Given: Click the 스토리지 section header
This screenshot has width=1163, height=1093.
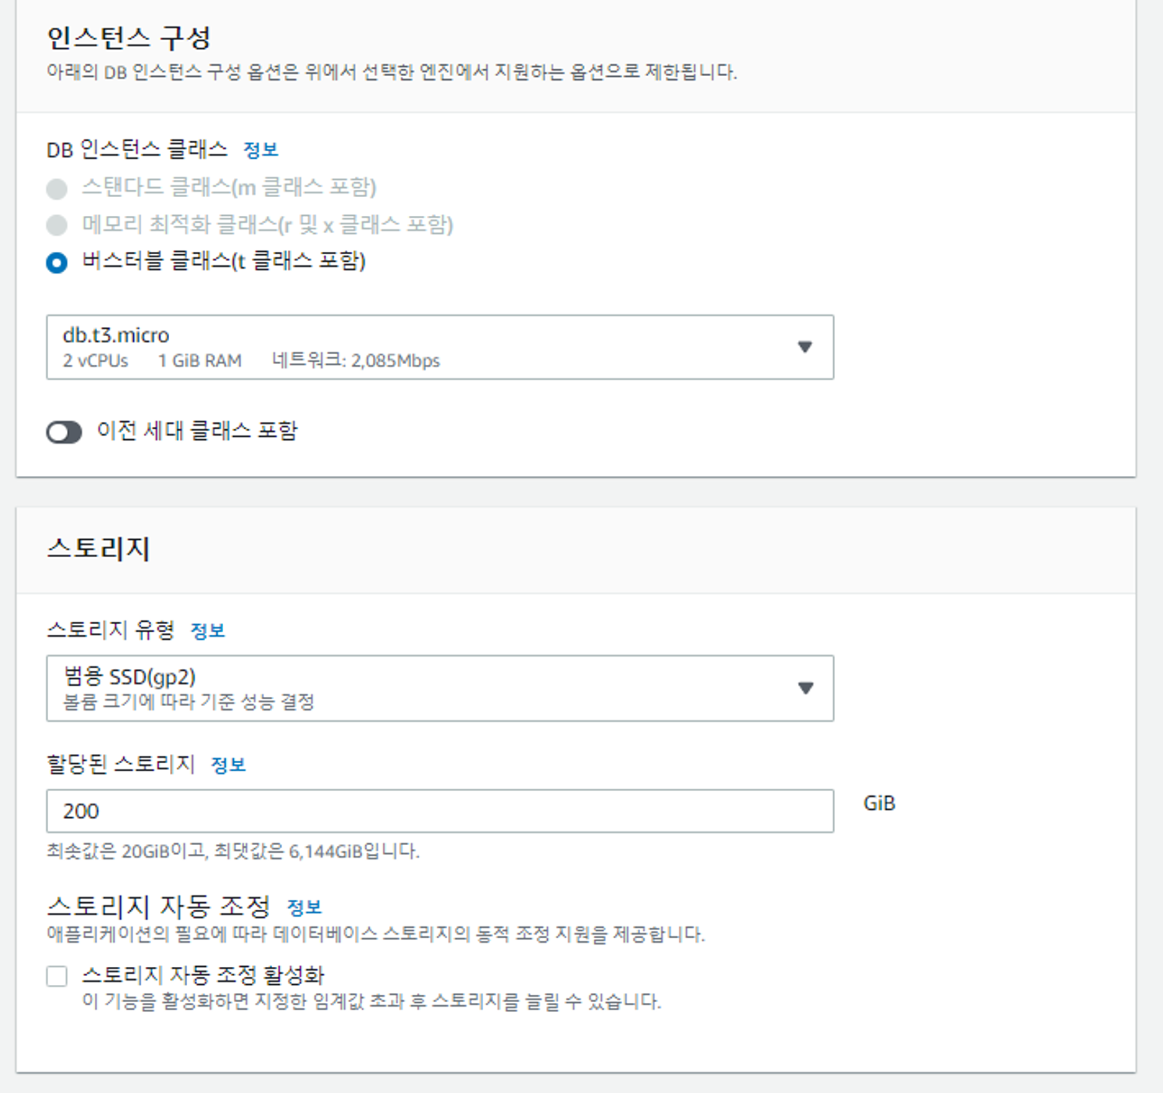Looking at the screenshot, I should click(98, 549).
